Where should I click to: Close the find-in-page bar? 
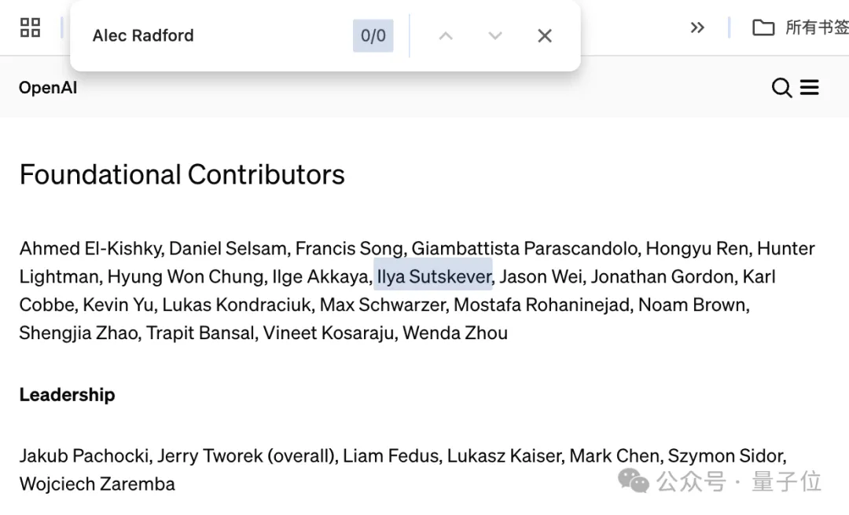point(545,35)
